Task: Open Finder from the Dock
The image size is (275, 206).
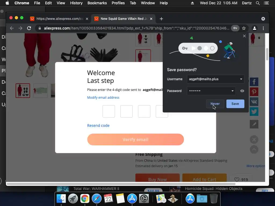Action: coord(61,199)
